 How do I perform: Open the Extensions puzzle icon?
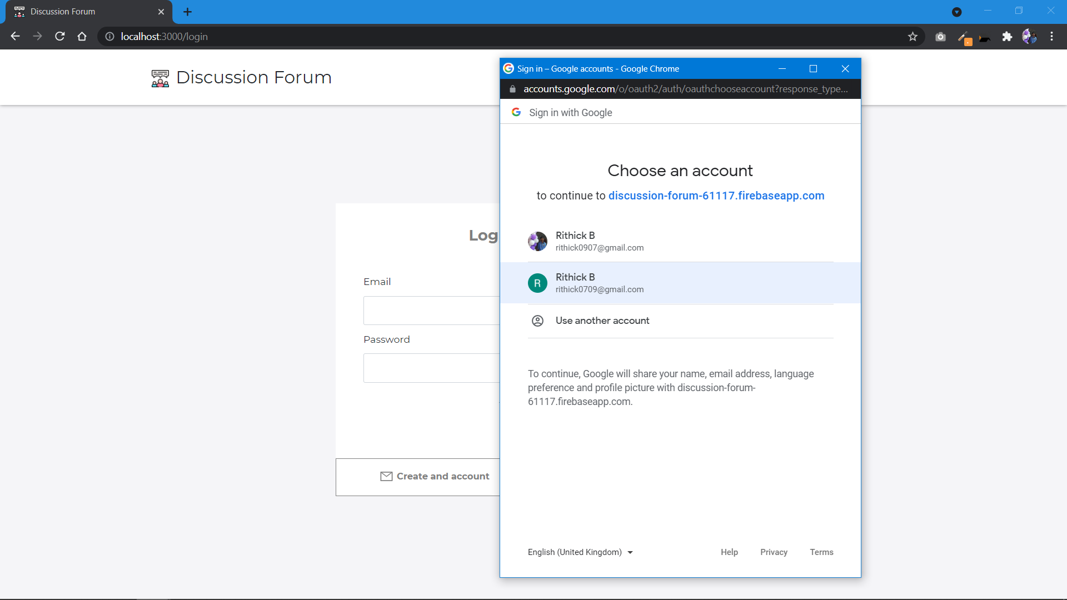coord(1007,37)
